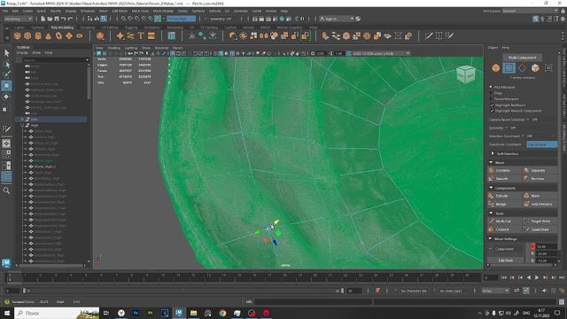Toggle Highlight Nearest Component checkbox
The width and height of the screenshot is (567, 319).
492,111
